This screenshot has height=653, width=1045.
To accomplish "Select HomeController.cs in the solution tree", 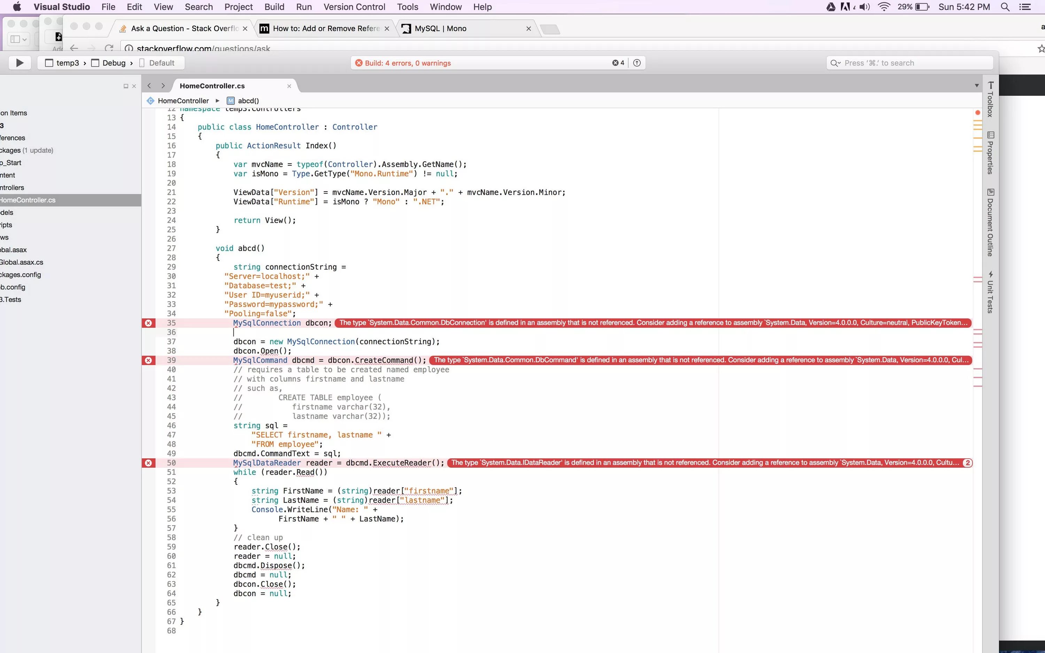I will [70, 200].
